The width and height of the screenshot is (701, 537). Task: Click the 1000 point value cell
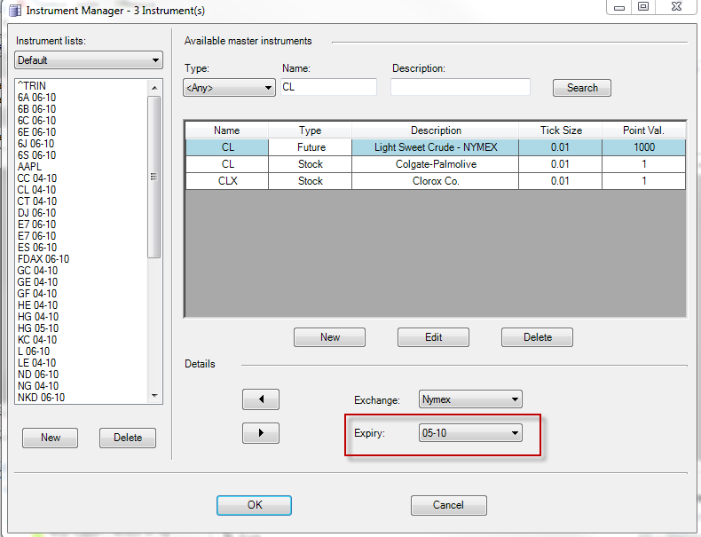click(x=644, y=147)
